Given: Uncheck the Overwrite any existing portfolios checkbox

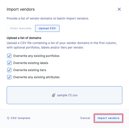Looking at the screenshot, I should coord(9,56).
